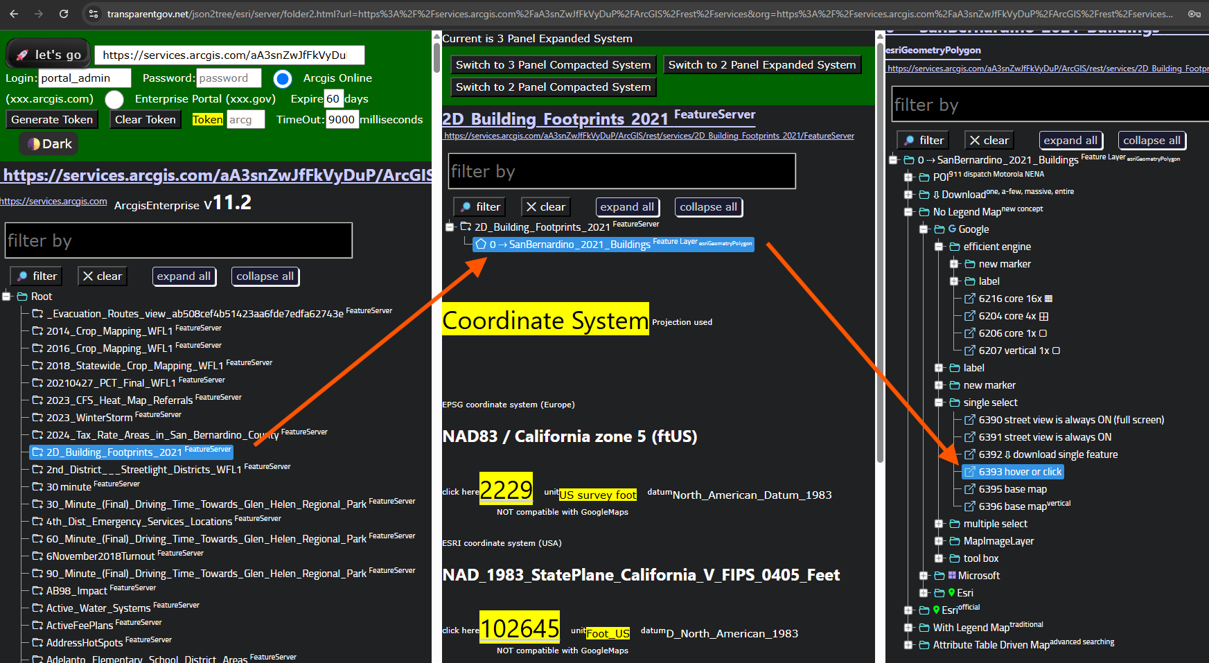This screenshot has width=1209, height=663.
Task: Click the right panel filter by box
Action: pyautogui.click(x=1050, y=104)
